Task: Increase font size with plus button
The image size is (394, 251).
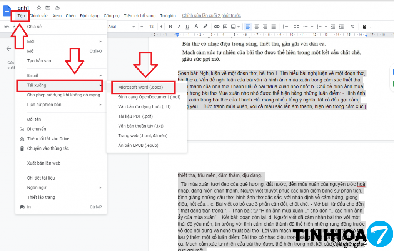Action: pyautogui.click(x=161, y=27)
